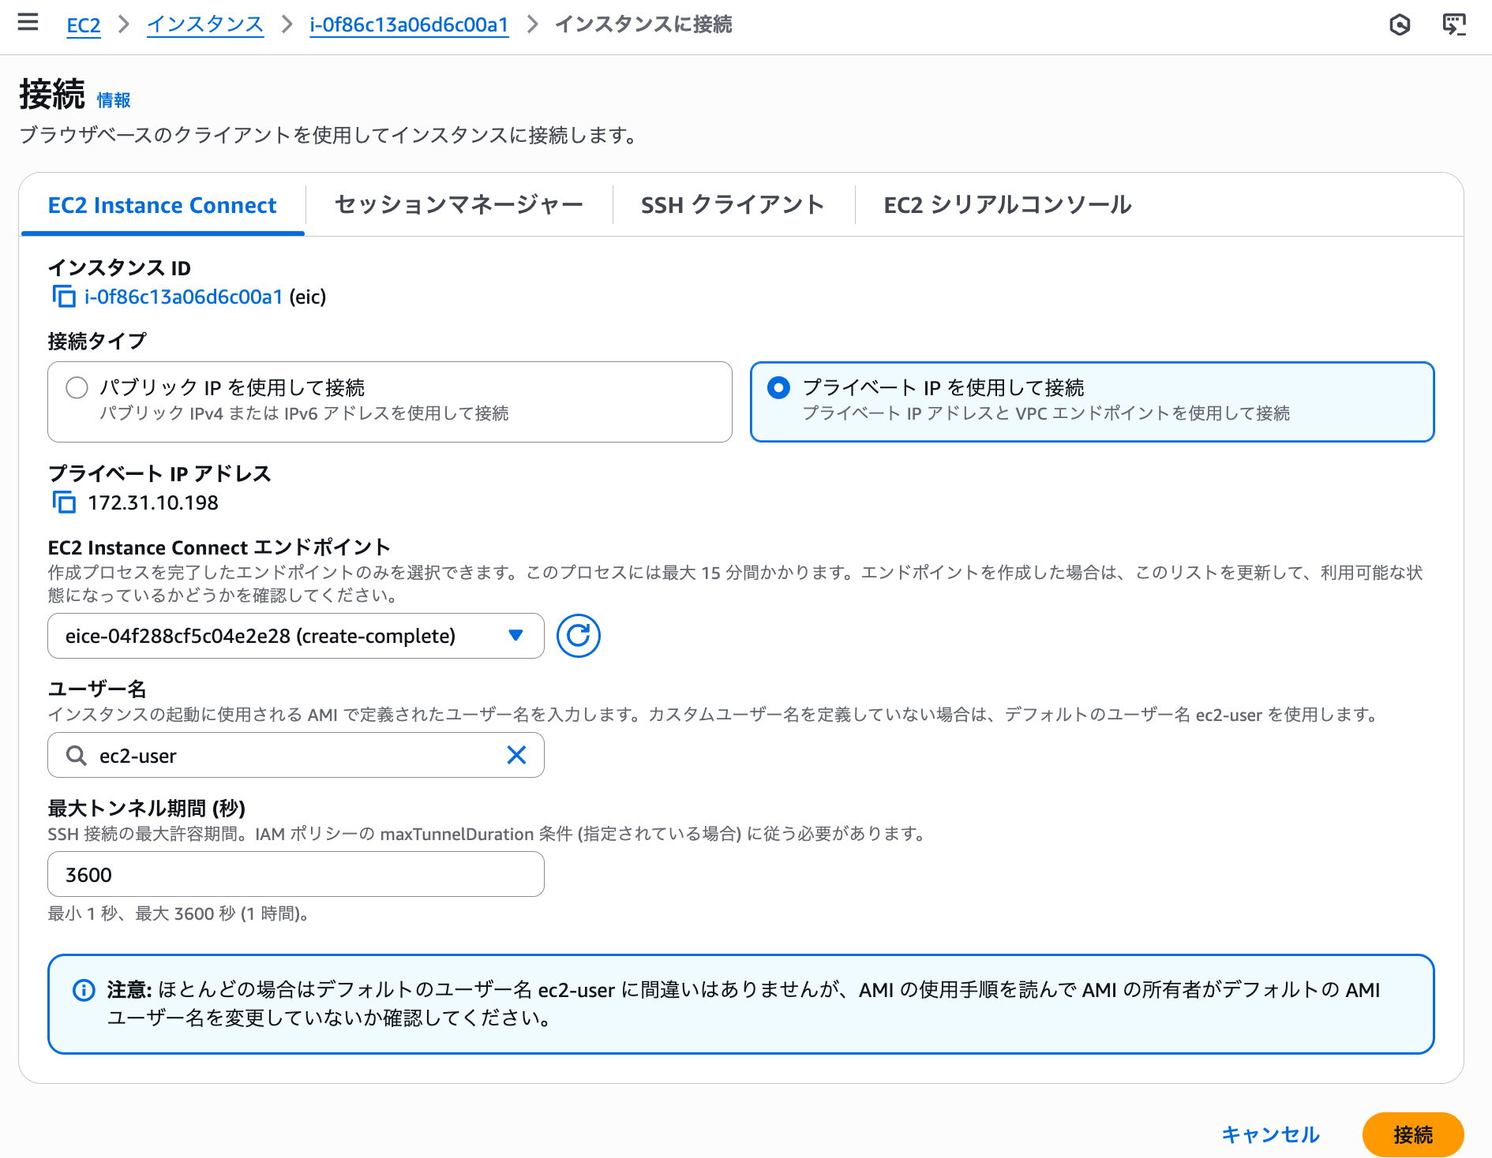Switch to the セッションマネージャー tab
Screen dimensions: 1492x1158
[459, 206]
